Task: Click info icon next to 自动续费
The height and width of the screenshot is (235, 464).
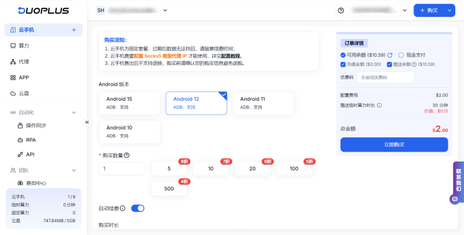Action: click(123, 208)
